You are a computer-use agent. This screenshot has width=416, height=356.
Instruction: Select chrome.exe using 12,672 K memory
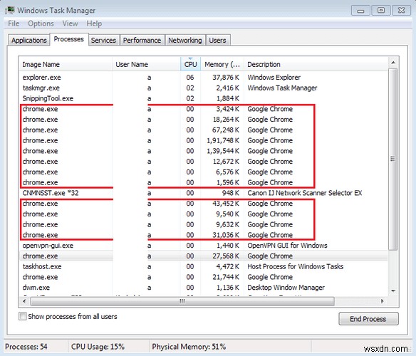click(x=204, y=162)
